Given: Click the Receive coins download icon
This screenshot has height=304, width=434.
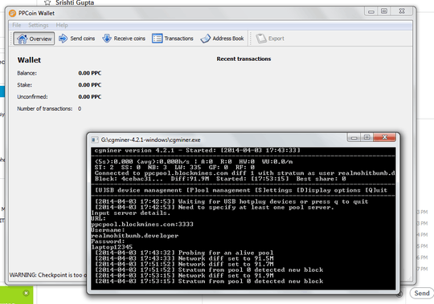Looking at the screenshot, I should tap(107, 39).
